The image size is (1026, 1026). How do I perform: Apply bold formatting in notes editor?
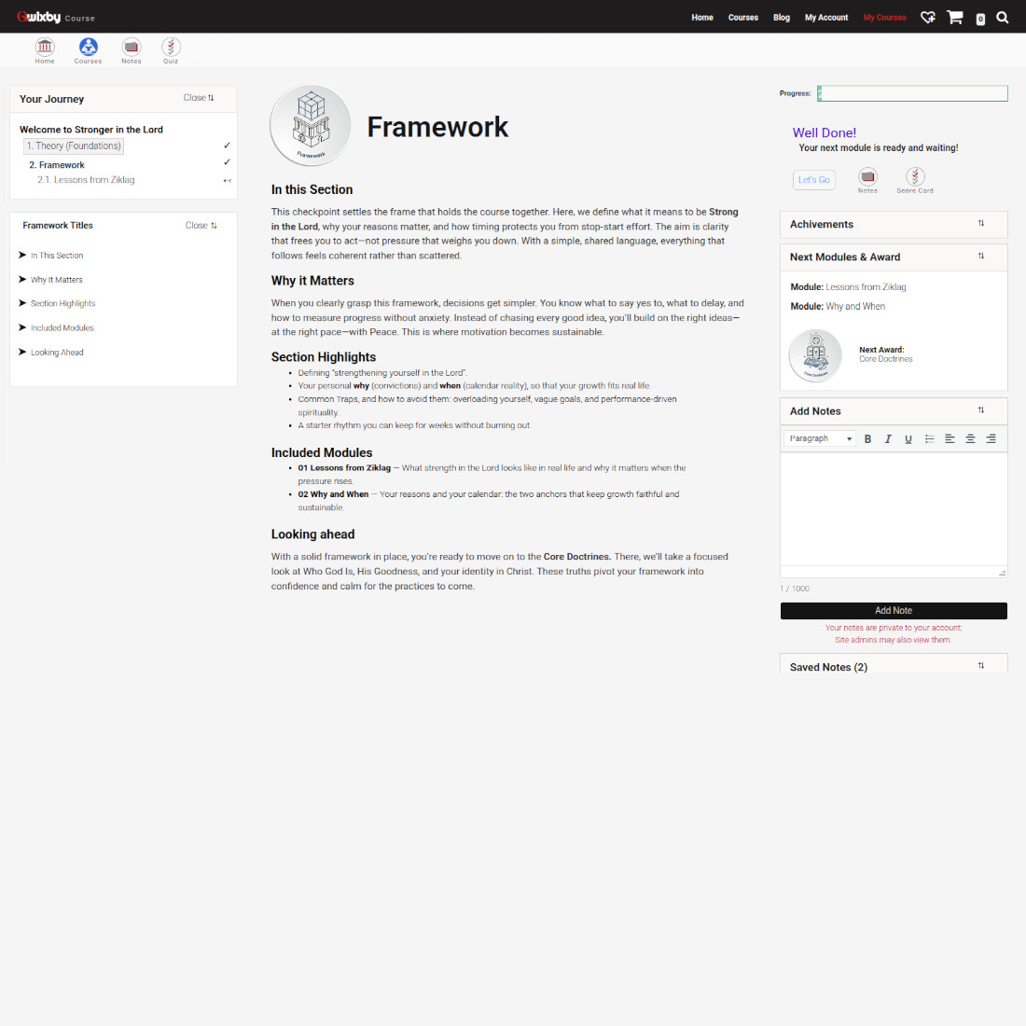[867, 438]
